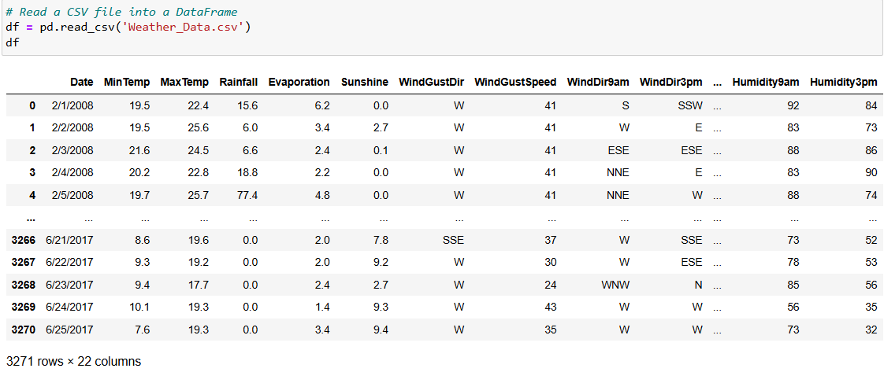Click the WindDir3pm column header
The height and width of the screenshot is (372, 884).
pyautogui.click(x=670, y=82)
